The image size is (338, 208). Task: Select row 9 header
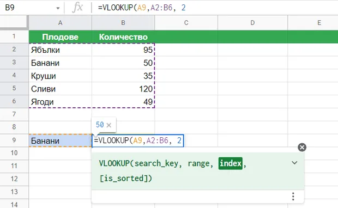pyautogui.click(x=14, y=140)
